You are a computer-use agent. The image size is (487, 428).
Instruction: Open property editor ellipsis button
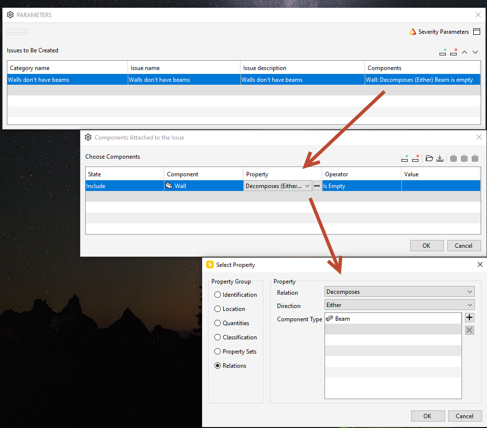(317, 186)
